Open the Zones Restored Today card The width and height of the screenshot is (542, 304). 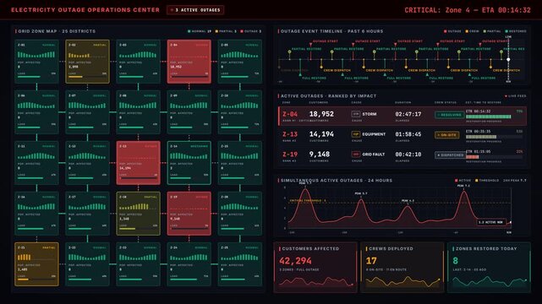tap(489, 268)
